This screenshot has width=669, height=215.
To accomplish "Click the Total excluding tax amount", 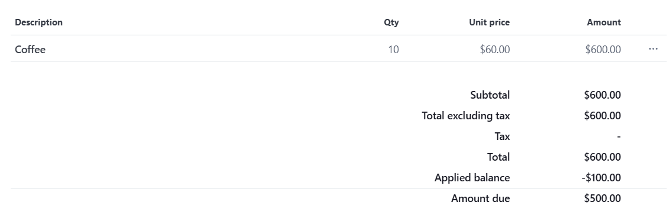I will pos(603,116).
